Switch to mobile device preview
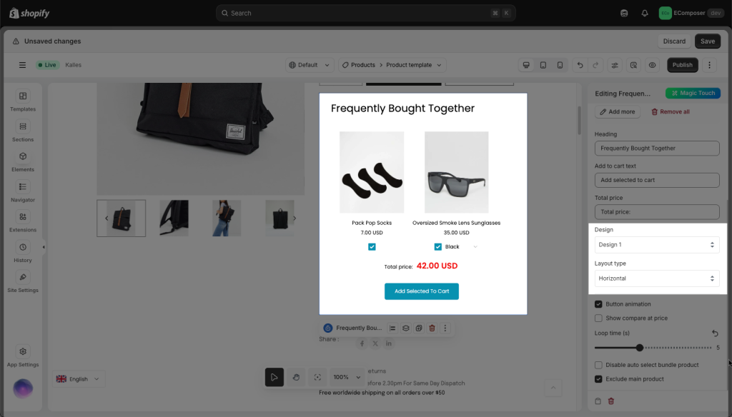Image resolution: width=732 pixels, height=417 pixels. [x=560, y=65]
